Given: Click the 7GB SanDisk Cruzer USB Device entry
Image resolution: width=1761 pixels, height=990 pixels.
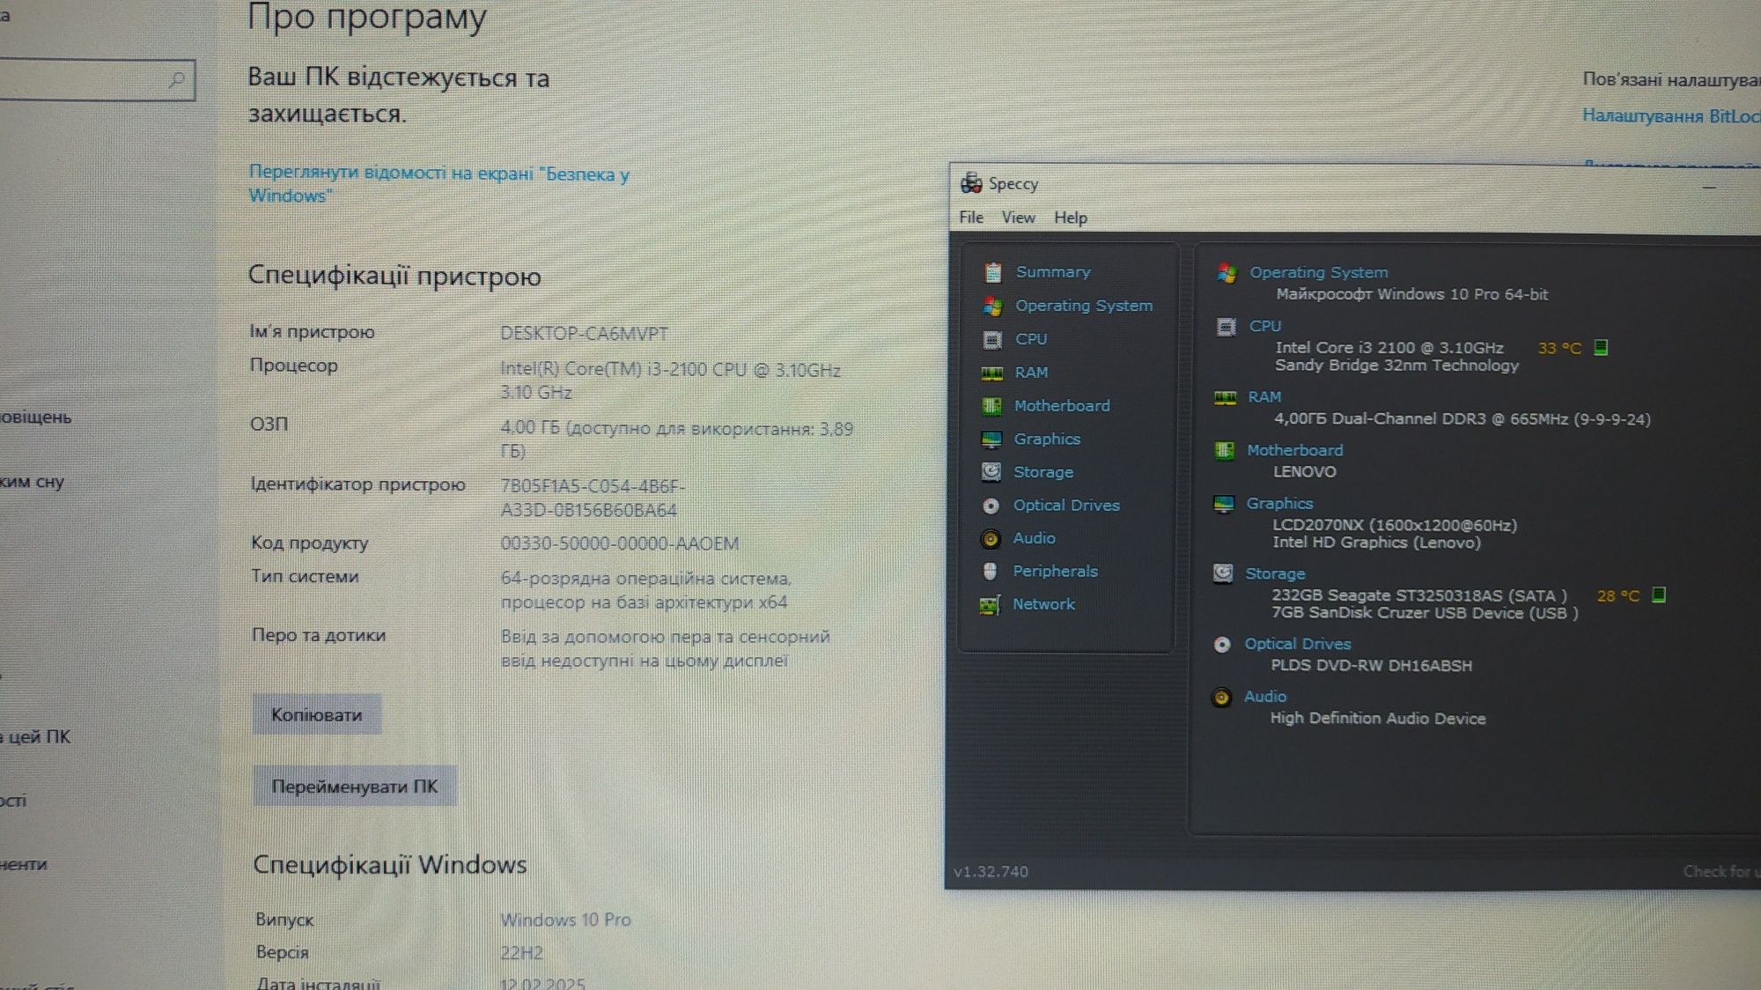Looking at the screenshot, I should click(1424, 613).
